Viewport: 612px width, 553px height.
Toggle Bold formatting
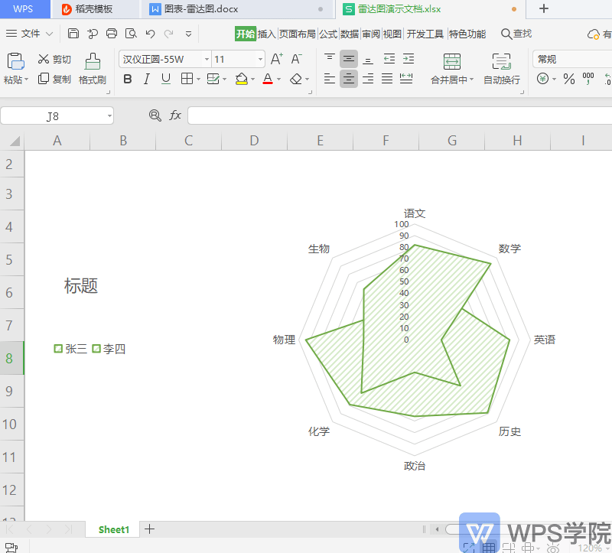click(128, 79)
